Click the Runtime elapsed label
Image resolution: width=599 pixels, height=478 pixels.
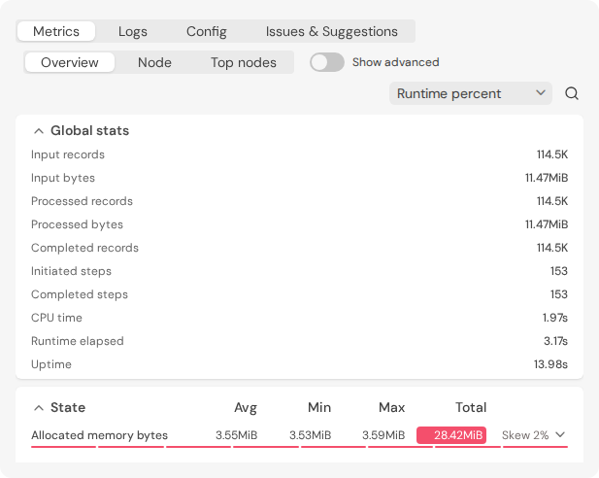coord(77,341)
